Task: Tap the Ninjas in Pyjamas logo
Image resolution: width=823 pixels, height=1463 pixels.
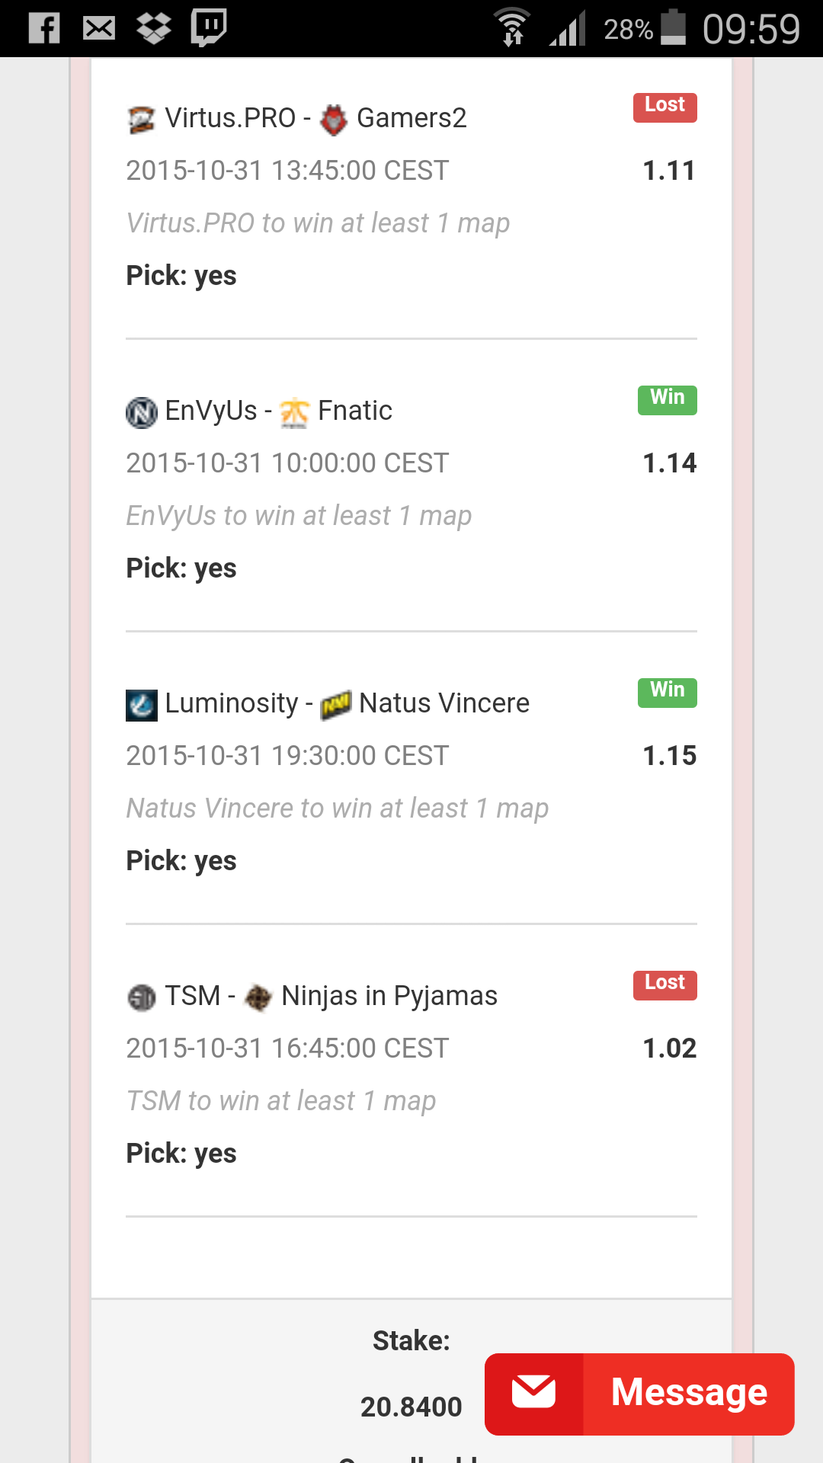Action: (258, 997)
